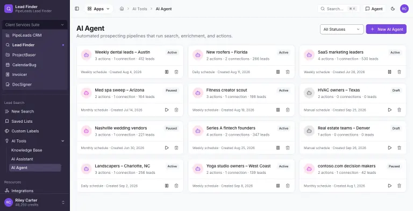The height and width of the screenshot is (211, 413).
Task: Open AI Assistant under AI Tools
Action: tap(35, 159)
